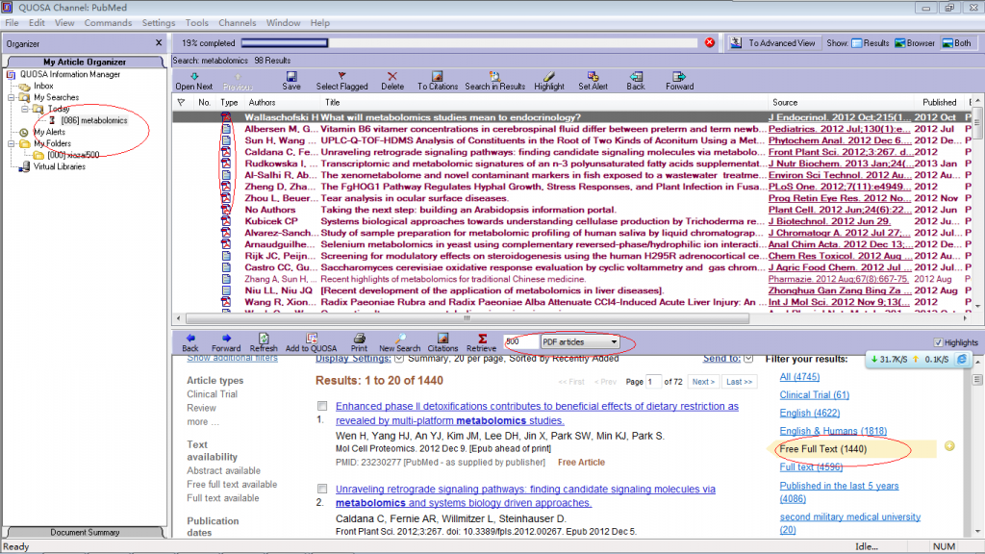The image size is (985, 554).
Task: Open the Help menu
Action: point(319,23)
